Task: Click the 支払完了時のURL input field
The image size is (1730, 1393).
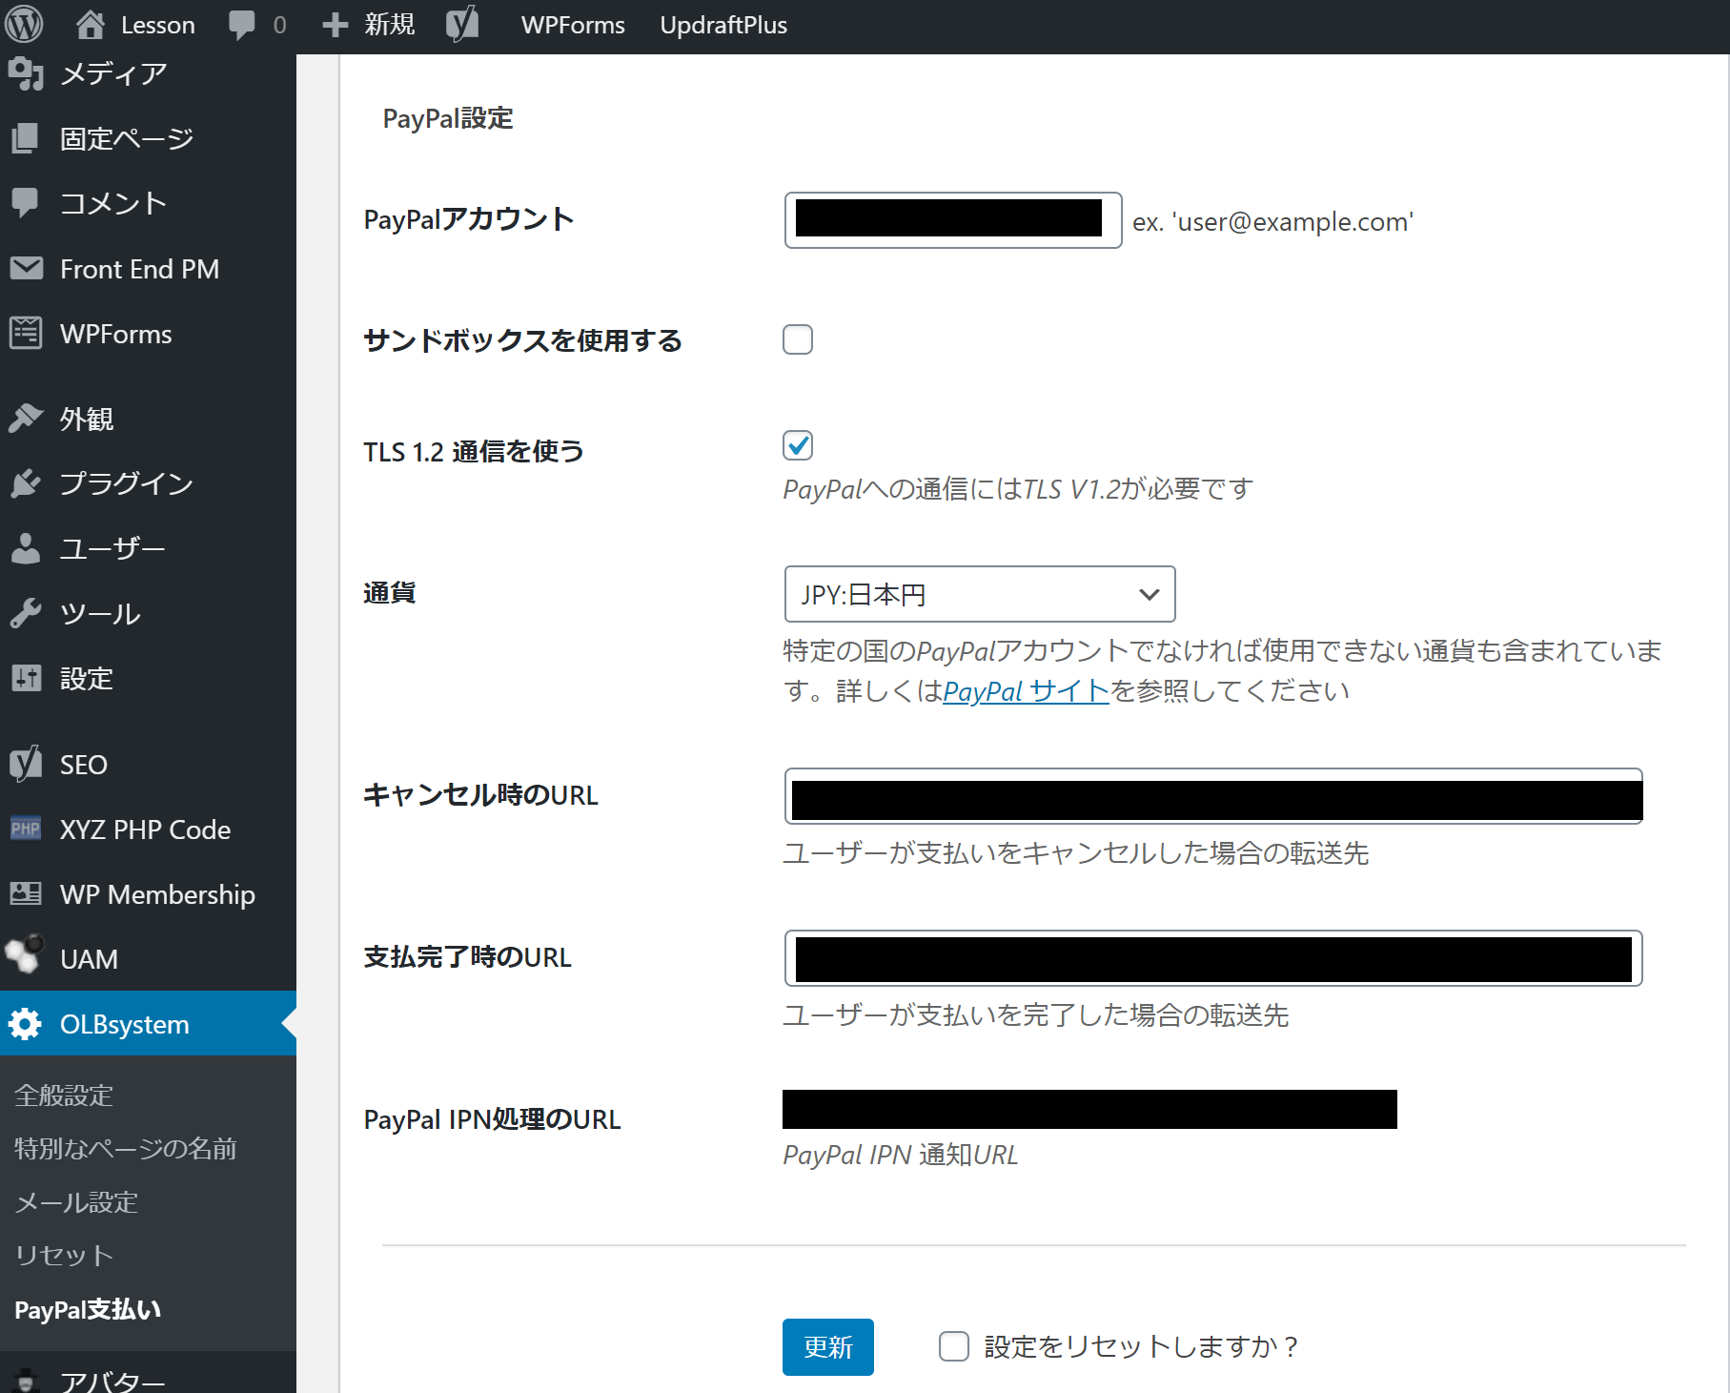Action: 1213,958
